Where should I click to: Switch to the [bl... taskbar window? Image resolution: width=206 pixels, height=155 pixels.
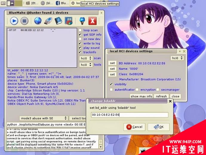tap(47, 3)
